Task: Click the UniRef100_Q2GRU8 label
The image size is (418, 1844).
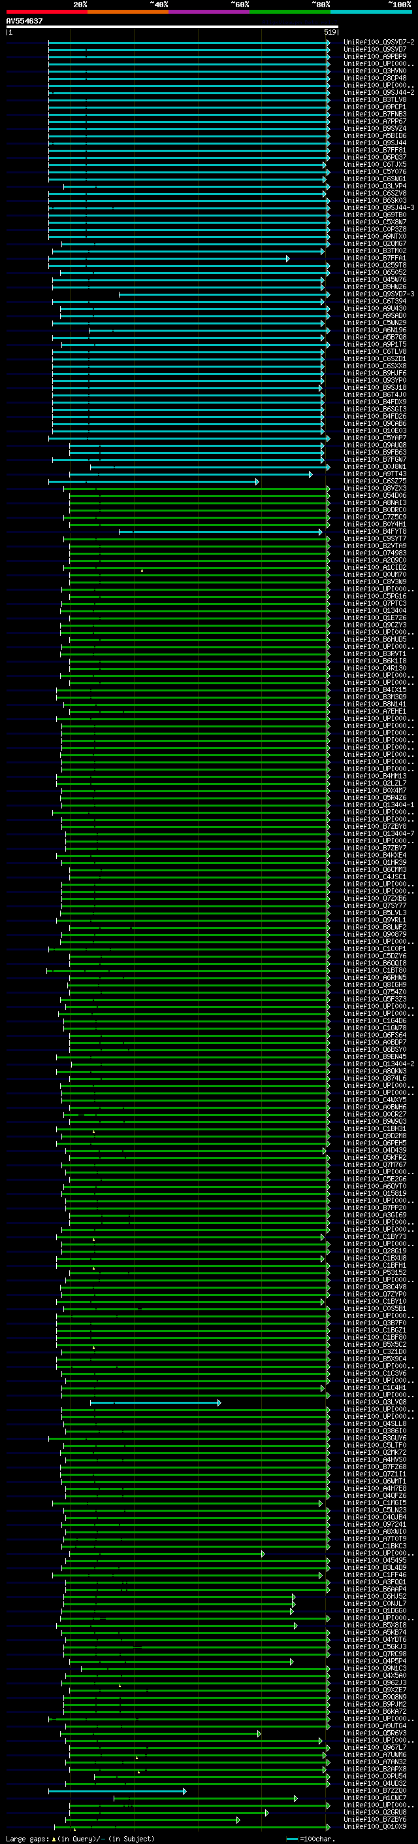Action: pos(375,1813)
